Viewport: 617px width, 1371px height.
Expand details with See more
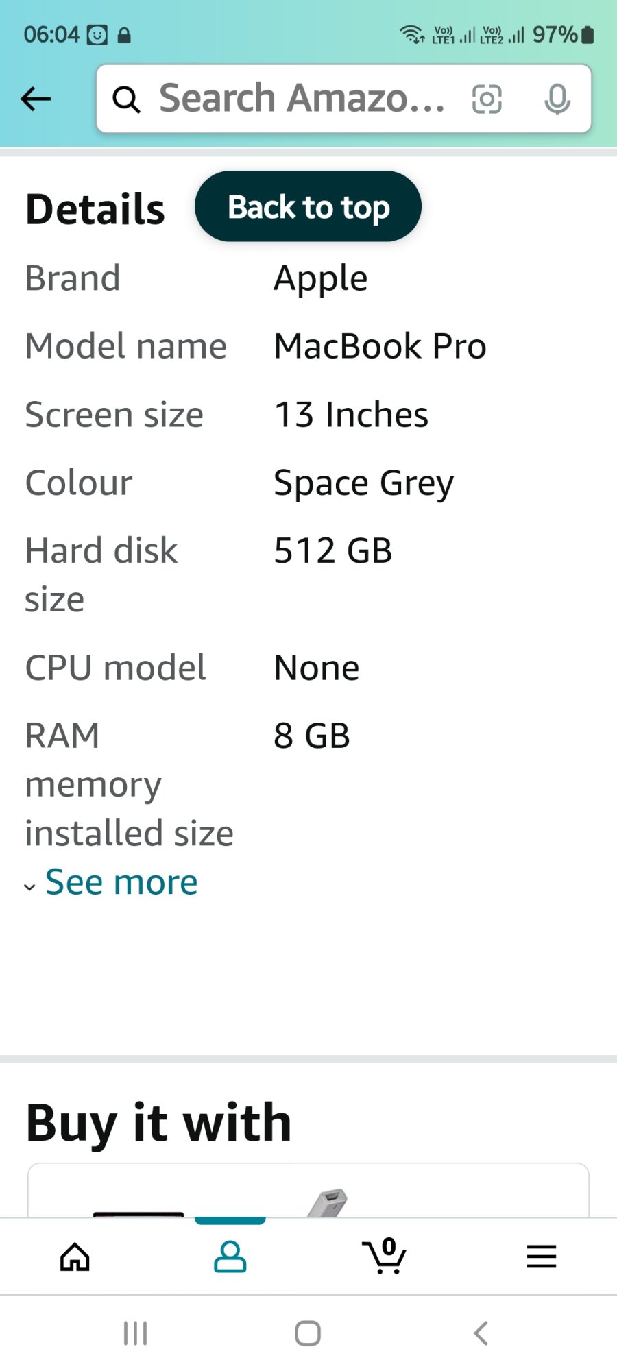click(x=121, y=882)
